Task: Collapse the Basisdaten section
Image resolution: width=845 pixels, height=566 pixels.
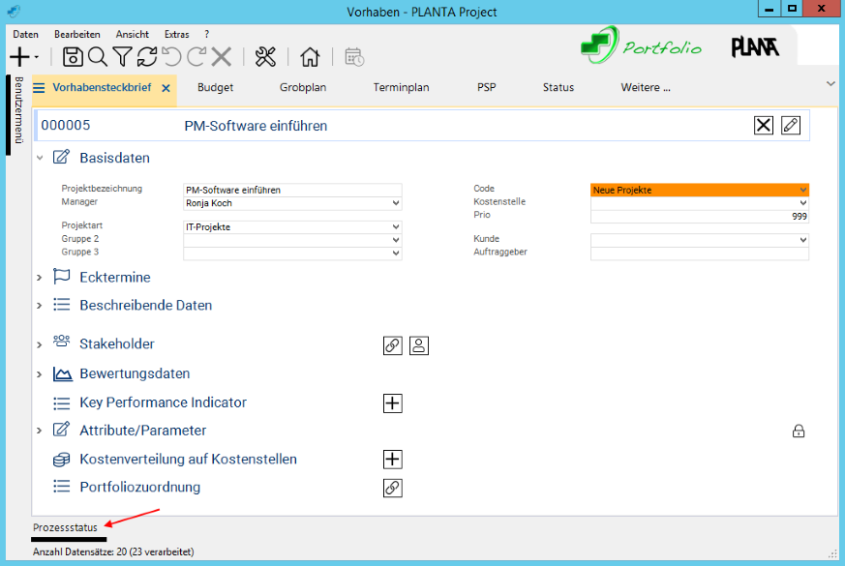Action: [40, 158]
